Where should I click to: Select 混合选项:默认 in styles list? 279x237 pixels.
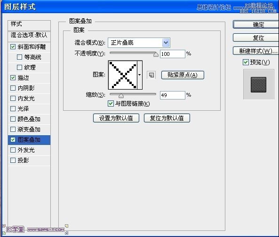[x=29, y=35]
